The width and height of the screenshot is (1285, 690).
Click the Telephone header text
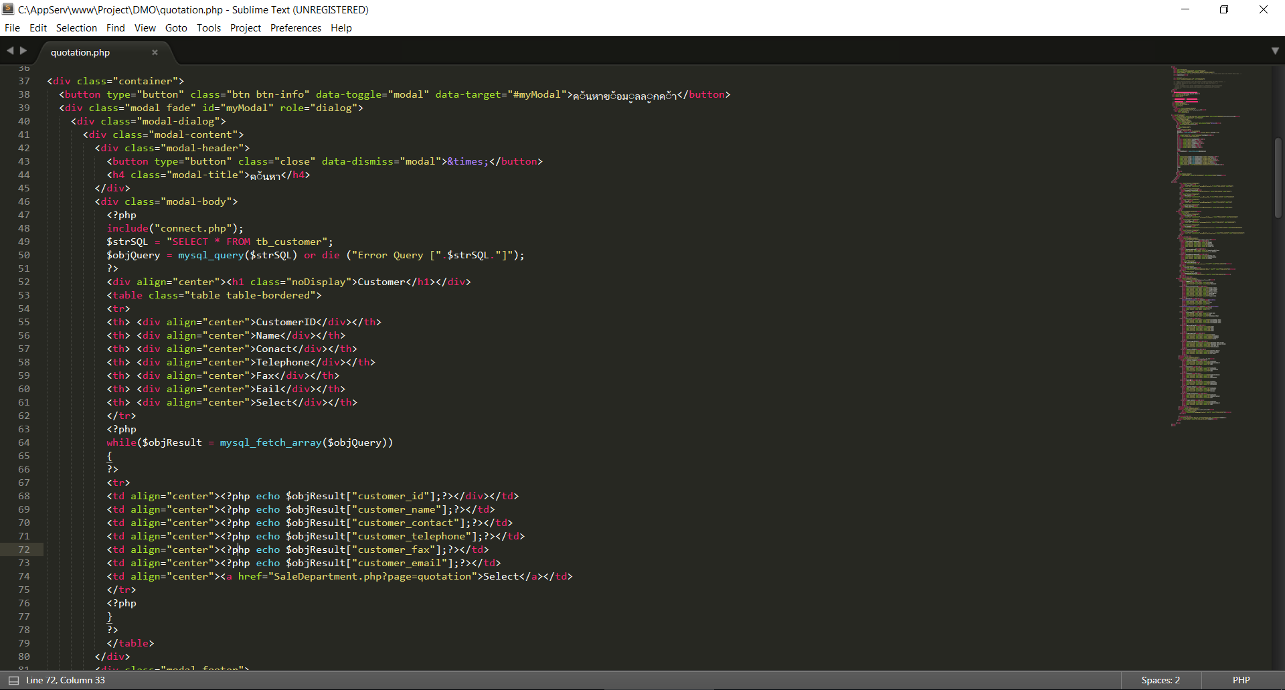tap(282, 362)
